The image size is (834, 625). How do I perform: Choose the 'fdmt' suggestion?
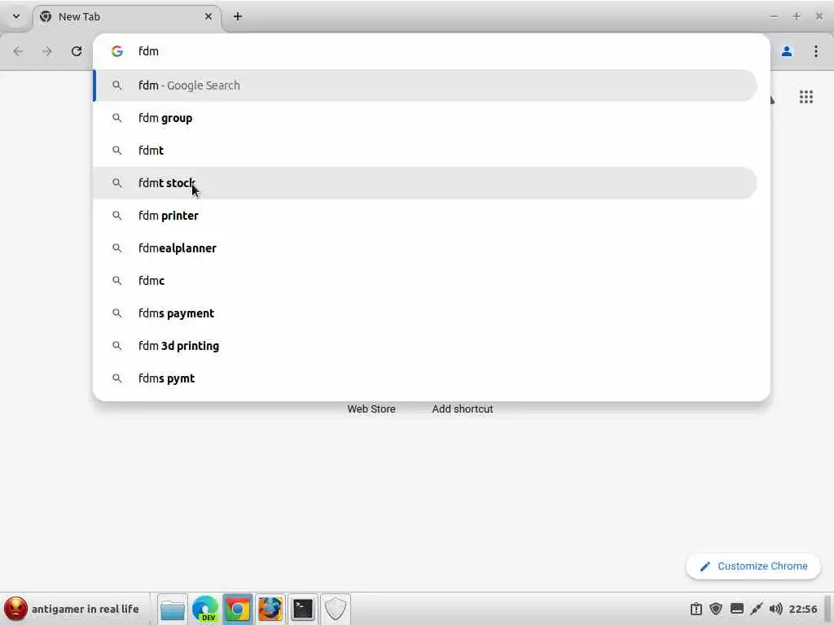[x=425, y=151]
